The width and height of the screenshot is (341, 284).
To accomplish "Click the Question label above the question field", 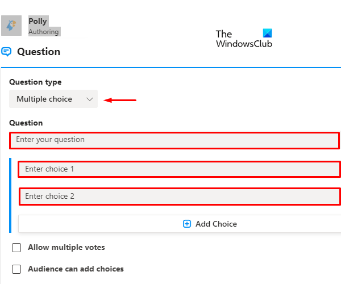I will pyautogui.click(x=26, y=123).
